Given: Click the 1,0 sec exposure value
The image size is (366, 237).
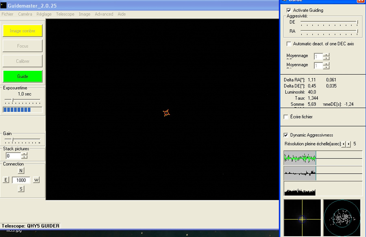Looking at the screenshot, I should click(x=24, y=94).
